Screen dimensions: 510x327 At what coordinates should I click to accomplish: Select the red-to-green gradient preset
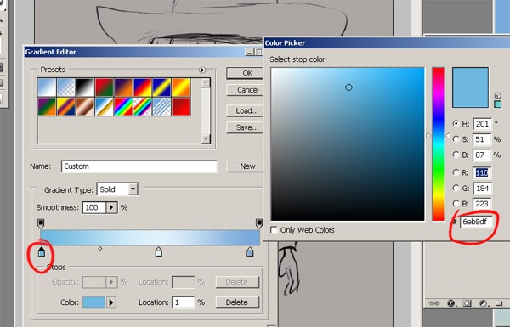click(x=105, y=87)
